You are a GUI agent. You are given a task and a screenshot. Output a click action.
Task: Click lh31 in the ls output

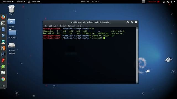[71, 31]
